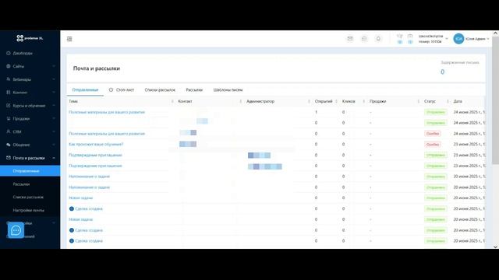Screen dimensions: 499x280
Task: Click the page scrollbar down arrow
Action: click(495, 247)
